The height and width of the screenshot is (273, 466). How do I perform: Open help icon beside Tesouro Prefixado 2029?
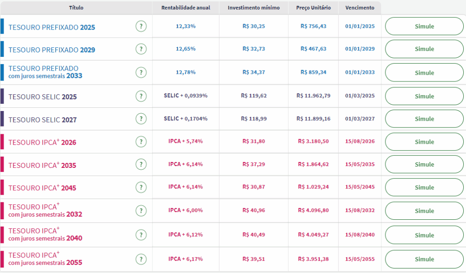[x=141, y=49]
